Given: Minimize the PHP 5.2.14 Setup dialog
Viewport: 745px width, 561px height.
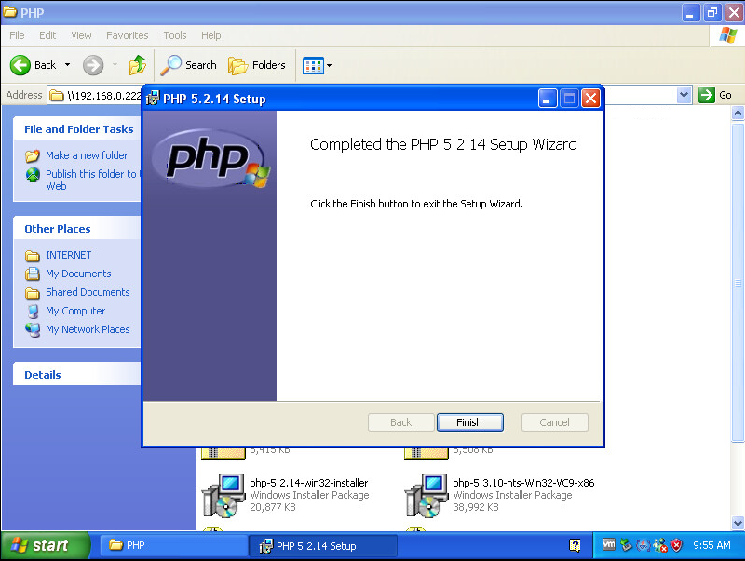Looking at the screenshot, I should click(x=548, y=99).
